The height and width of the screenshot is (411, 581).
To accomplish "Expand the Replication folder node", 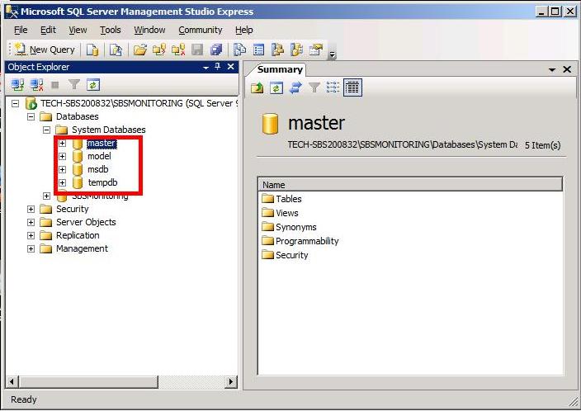I will (31, 236).
